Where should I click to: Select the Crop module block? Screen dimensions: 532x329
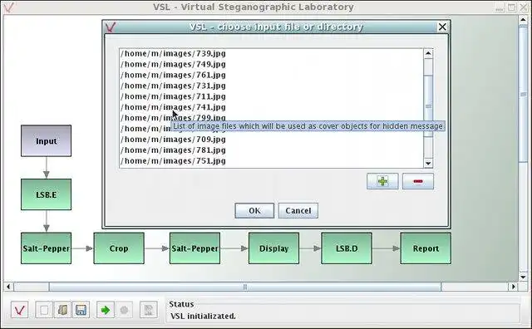(x=119, y=248)
